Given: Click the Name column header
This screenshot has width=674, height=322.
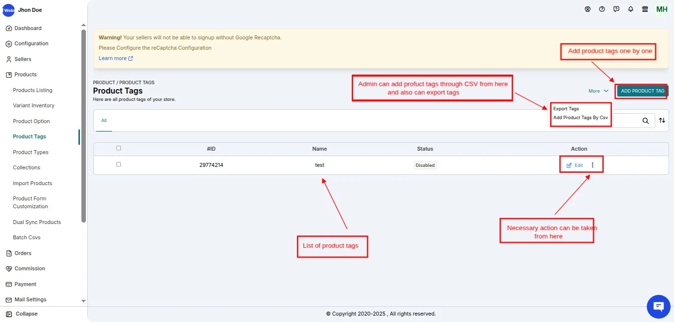Looking at the screenshot, I should (320, 149).
